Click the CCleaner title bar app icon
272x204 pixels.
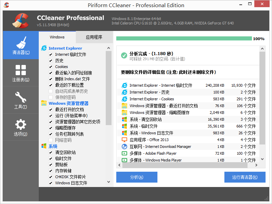click(6, 5)
